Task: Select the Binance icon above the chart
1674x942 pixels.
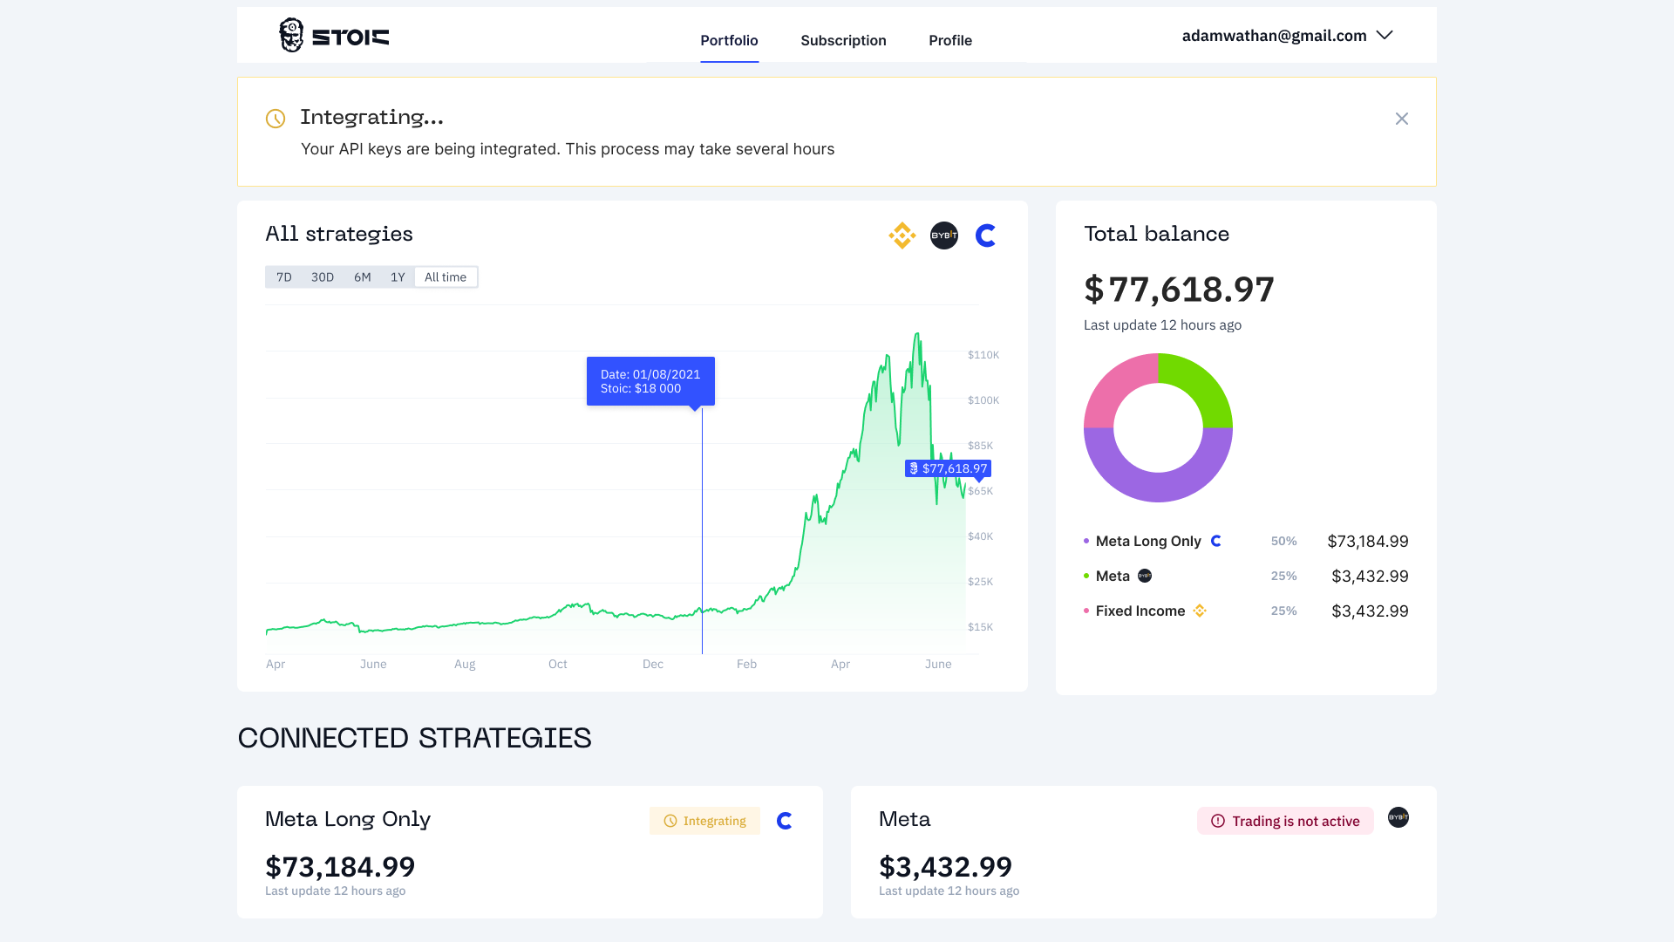Action: point(902,235)
